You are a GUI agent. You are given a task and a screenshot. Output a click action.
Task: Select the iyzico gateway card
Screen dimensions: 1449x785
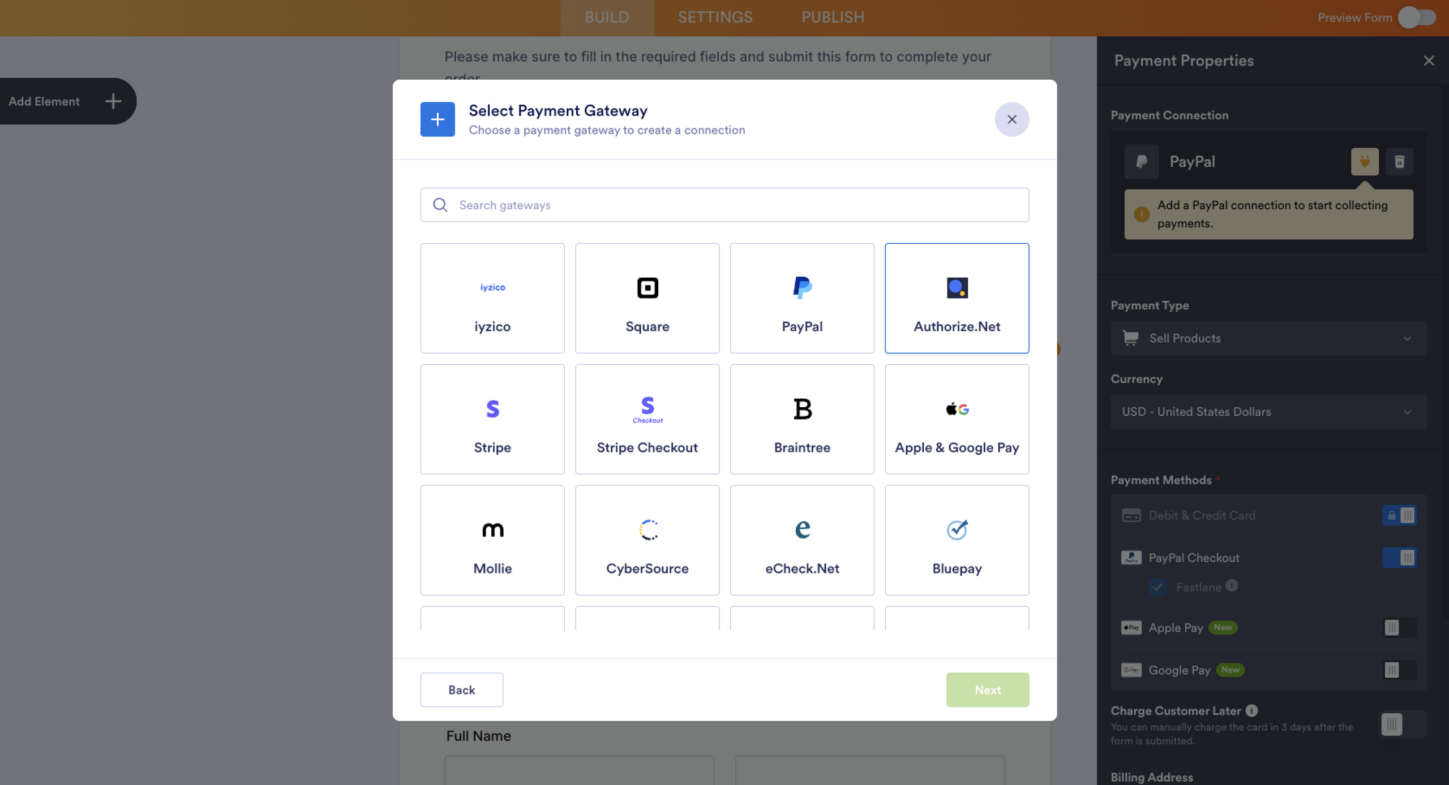click(492, 298)
